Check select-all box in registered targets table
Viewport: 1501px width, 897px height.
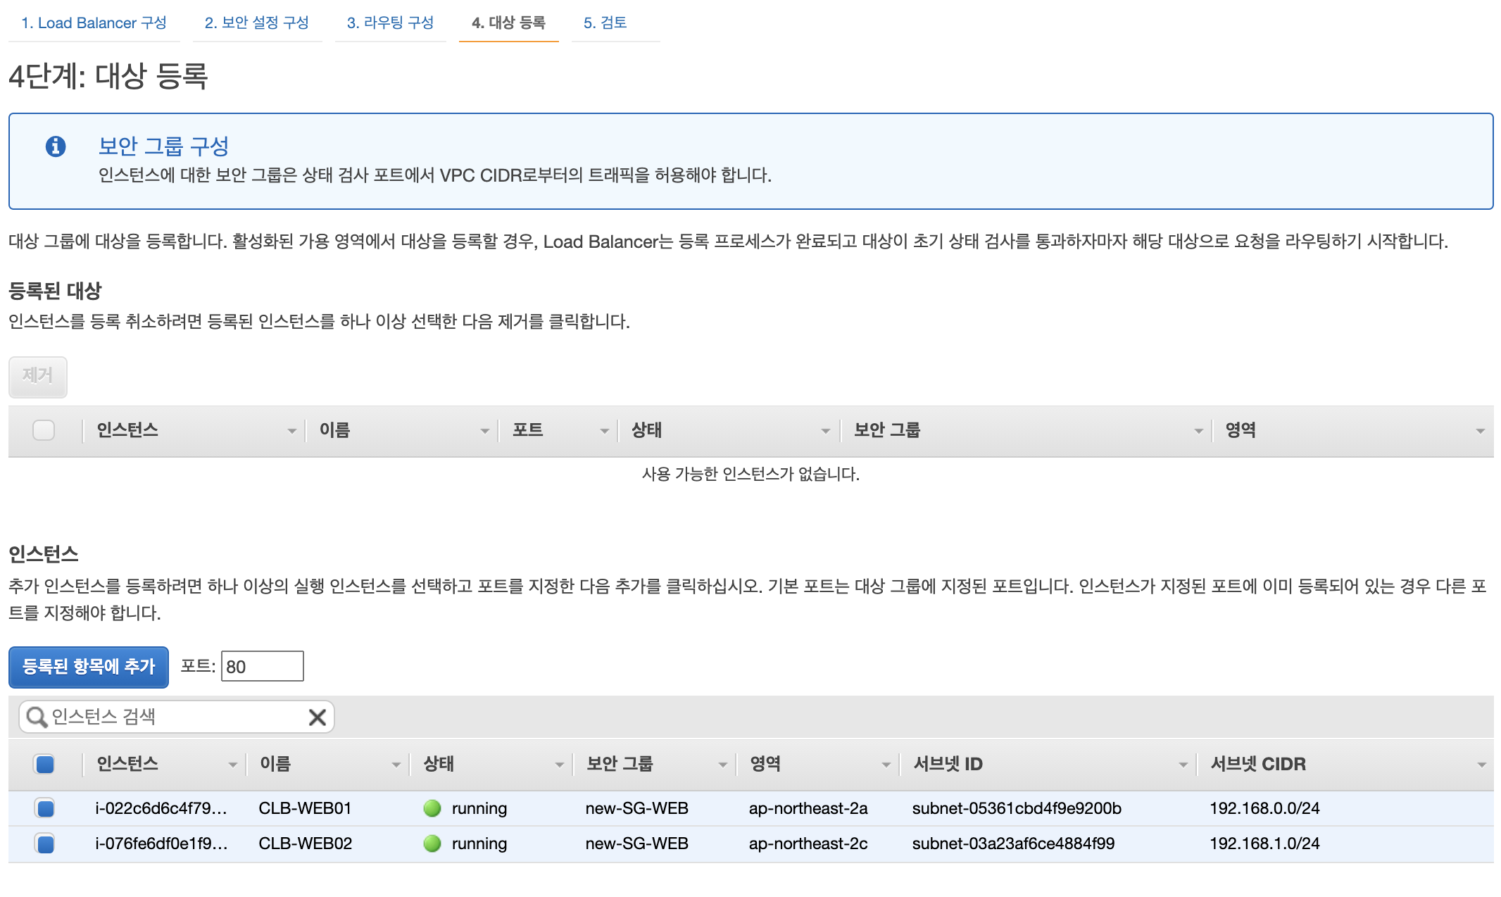coord(44,430)
